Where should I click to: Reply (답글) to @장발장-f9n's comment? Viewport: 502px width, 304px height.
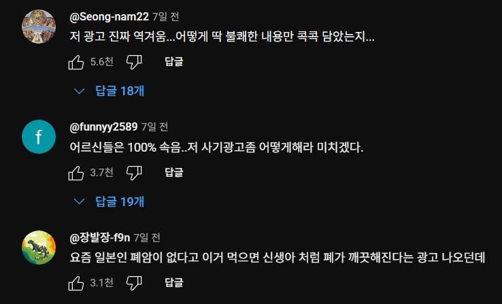coord(173,283)
